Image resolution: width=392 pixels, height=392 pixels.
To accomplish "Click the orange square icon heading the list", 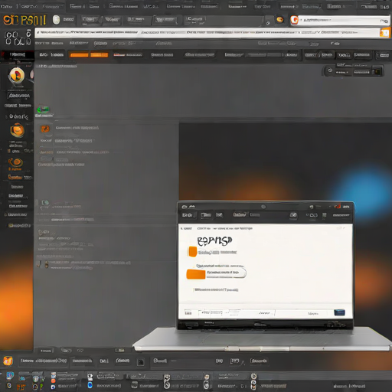I will [45, 129].
